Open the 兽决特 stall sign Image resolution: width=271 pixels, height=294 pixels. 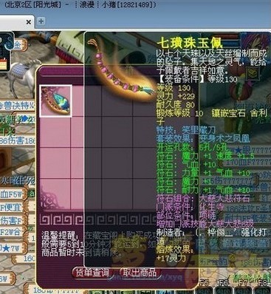[x=17, y=106]
